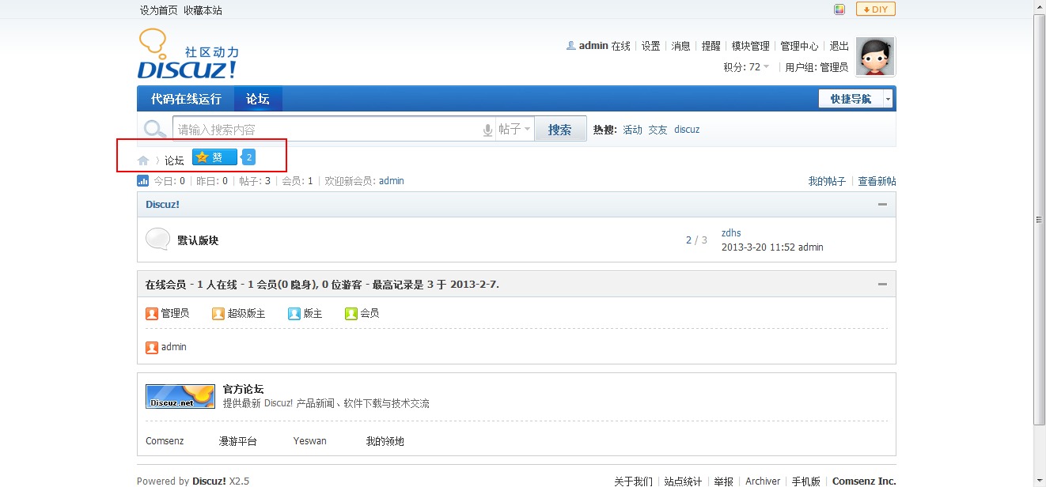Open the Yeswan friend link
This screenshot has width=1046, height=487.
(309, 441)
